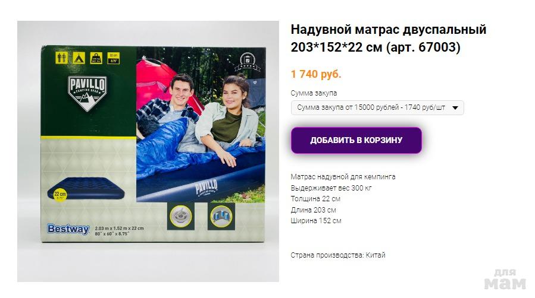Click the dropdown arrow next to 1740 руб/шт
535x298 pixels.
tap(455, 108)
